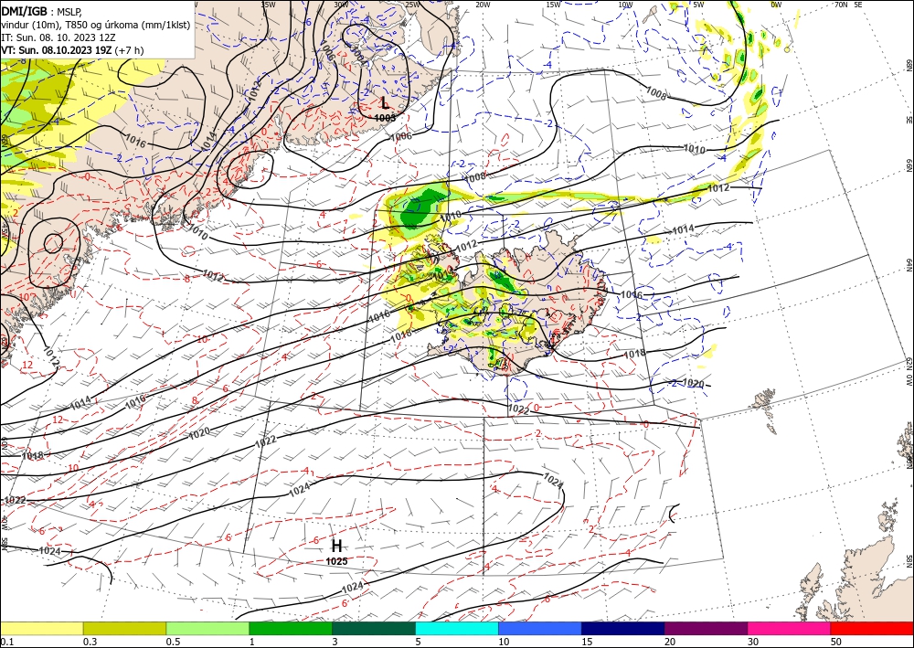Screen dimensions: 914x648
Task: Click the '5W' longitude label at top
Action: pos(698,5)
